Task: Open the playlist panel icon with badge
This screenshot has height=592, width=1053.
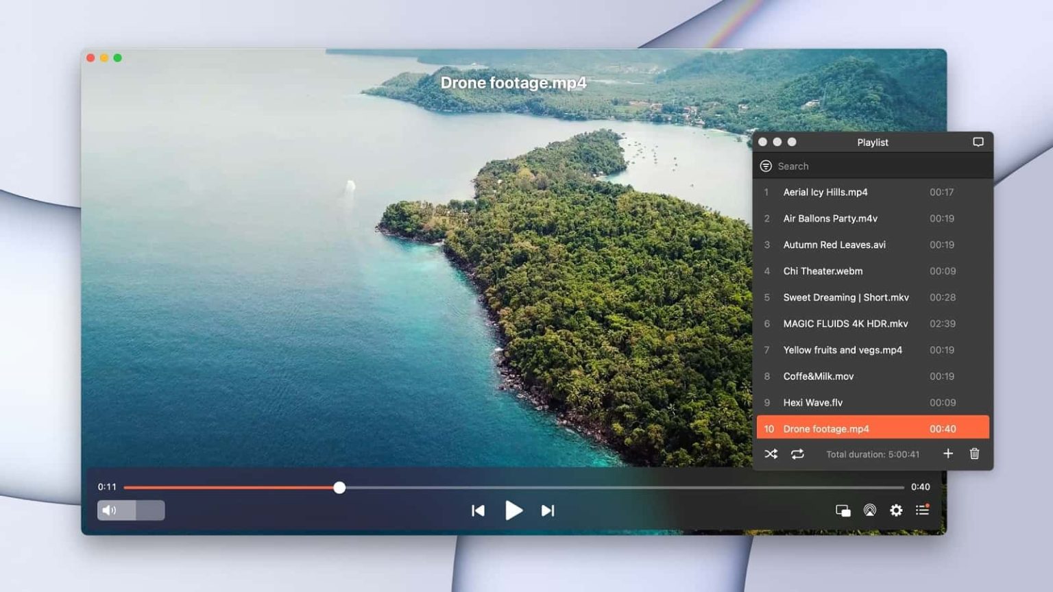Action: (x=922, y=510)
